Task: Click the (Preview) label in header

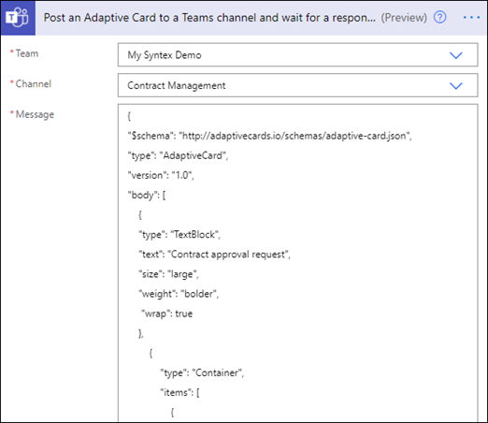Action: pos(404,18)
